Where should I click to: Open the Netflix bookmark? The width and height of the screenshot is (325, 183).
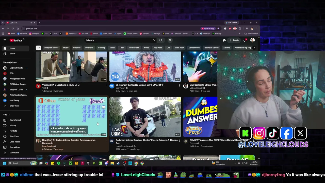click(x=94, y=34)
